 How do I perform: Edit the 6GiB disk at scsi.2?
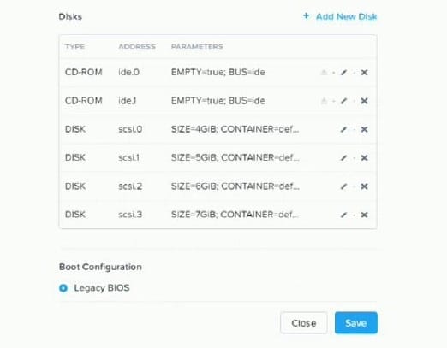coord(343,186)
